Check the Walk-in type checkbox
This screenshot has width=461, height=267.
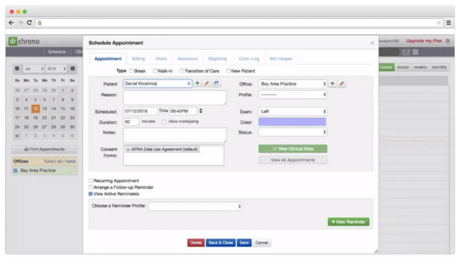155,71
